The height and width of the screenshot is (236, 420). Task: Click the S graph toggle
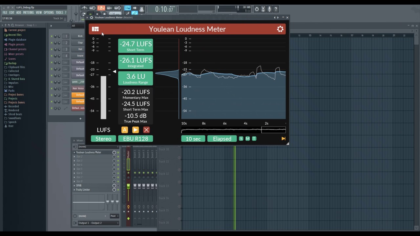point(241,139)
